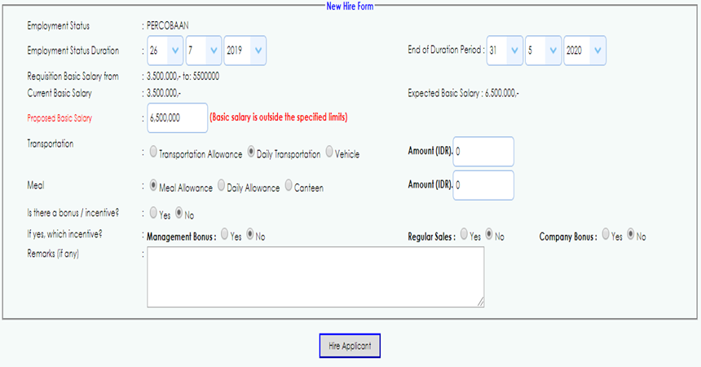
Task: Click the Proposed Basic Salary input field
Action: pyautogui.click(x=177, y=117)
